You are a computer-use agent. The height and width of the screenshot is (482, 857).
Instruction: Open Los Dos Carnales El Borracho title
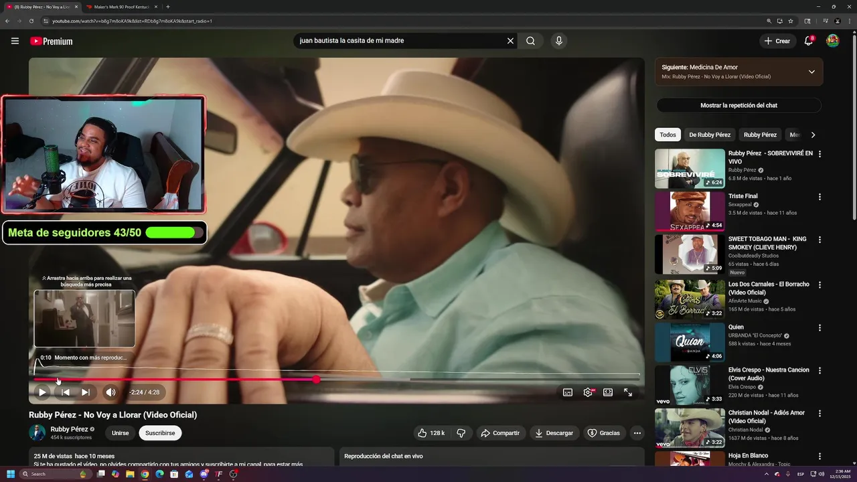(x=769, y=289)
